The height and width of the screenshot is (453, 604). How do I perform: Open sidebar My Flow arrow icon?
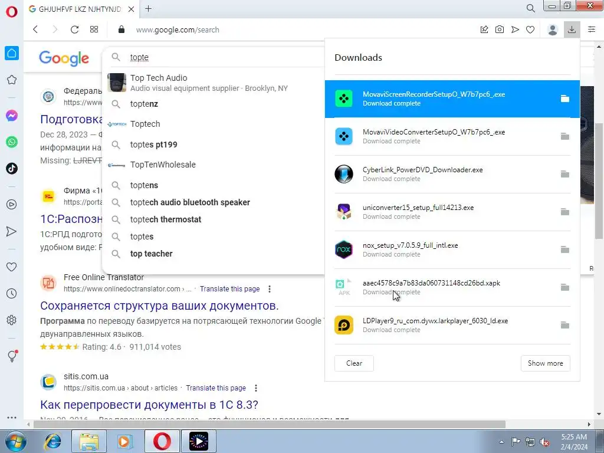12,231
